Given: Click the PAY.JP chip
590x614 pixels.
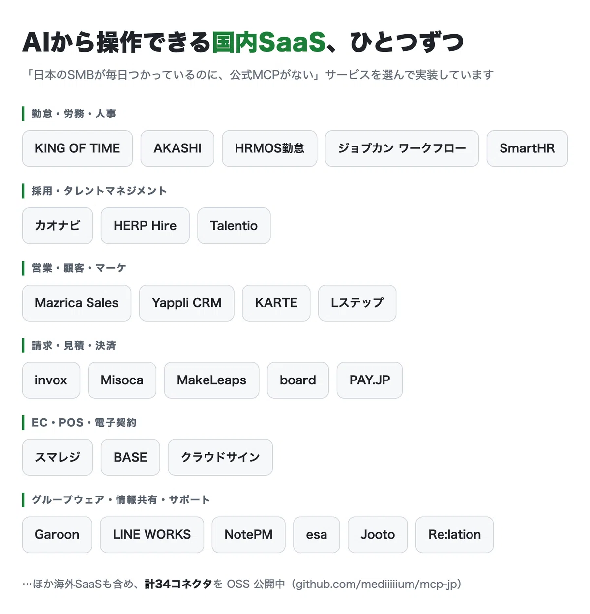Looking at the screenshot, I should [370, 380].
